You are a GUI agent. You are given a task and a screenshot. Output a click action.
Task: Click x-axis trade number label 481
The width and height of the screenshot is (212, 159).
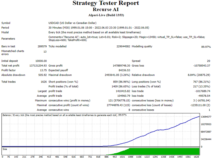[x=57, y=157]
